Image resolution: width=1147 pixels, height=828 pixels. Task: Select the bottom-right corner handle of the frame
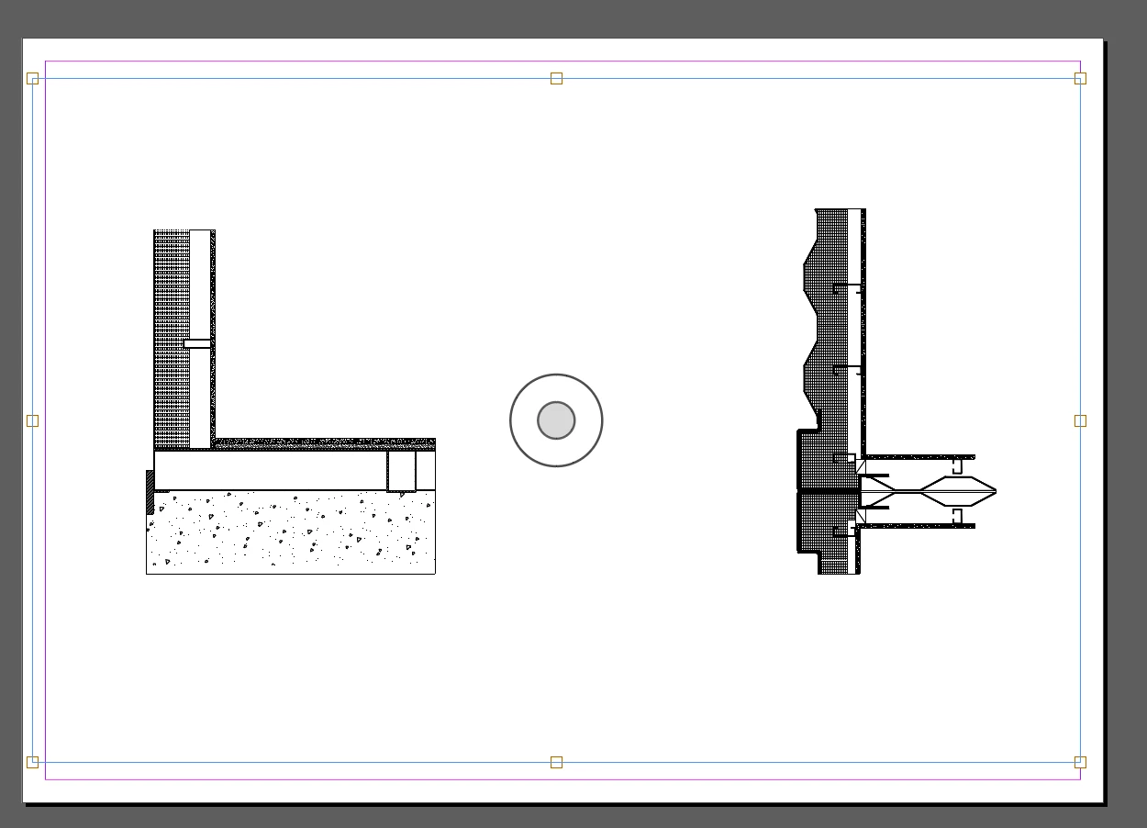pos(1080,762)
